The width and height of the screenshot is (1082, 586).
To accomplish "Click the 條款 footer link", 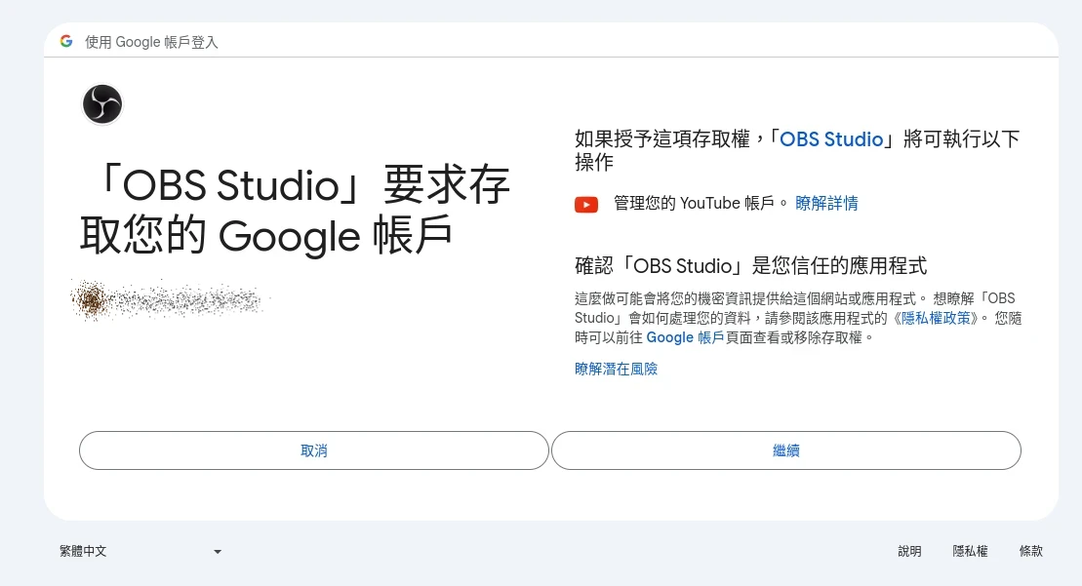I will click(x=1031, y=551).
